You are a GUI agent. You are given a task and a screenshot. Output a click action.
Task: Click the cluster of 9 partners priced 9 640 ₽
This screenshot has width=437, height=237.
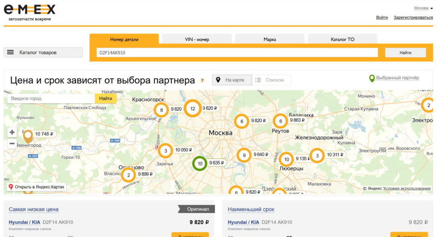244,155
